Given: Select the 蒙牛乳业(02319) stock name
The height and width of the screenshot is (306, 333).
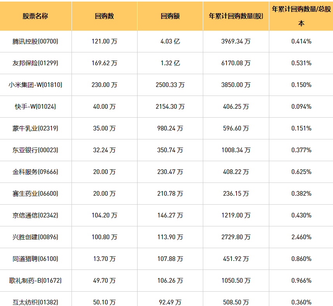Looking at the screenshot, I should tap(35, 129).
